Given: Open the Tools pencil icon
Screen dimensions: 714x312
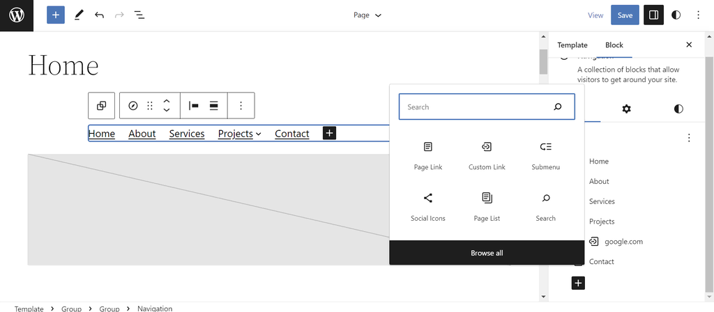Looking at the screenshot, I should (78, 15).
